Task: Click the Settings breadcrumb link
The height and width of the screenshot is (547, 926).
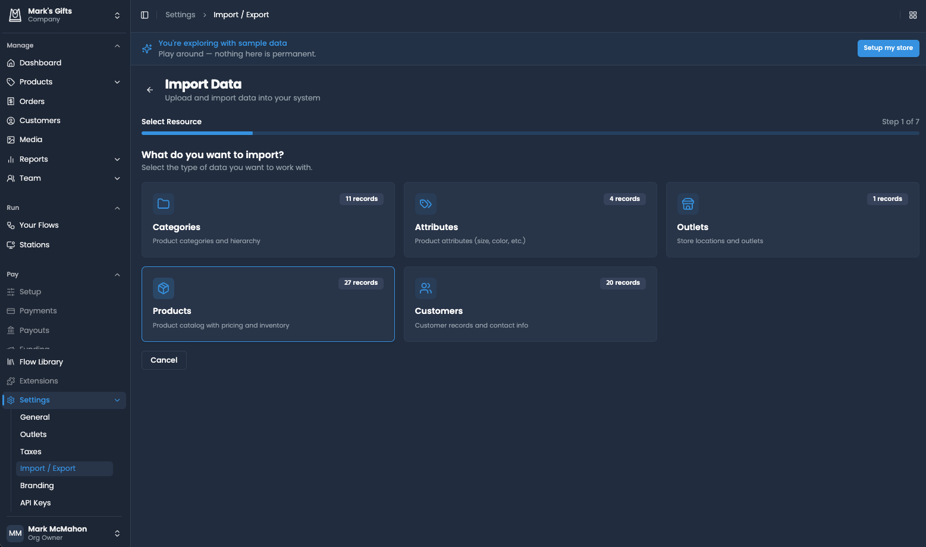Action: click(x=180, y=15)
